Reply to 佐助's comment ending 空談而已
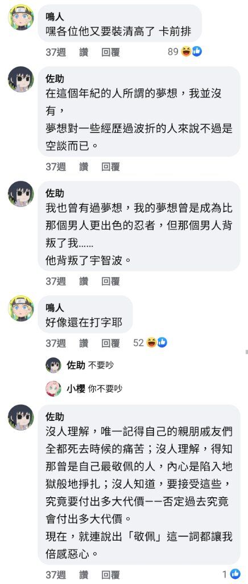 (x=111, y=167)
